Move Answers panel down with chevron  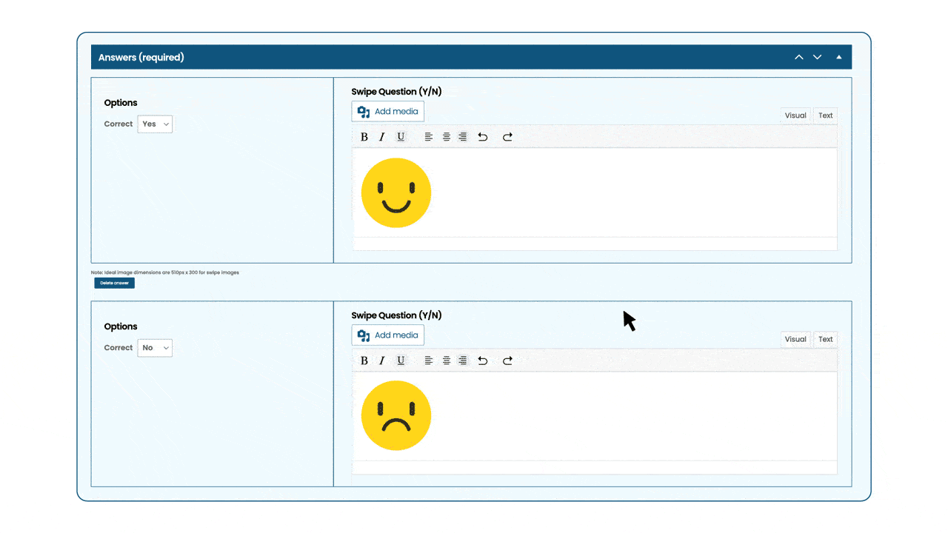click(x=818, y=57)
